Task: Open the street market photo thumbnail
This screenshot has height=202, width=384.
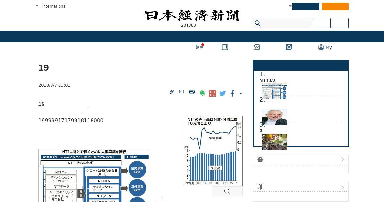Action: click(x=275, y=142)
